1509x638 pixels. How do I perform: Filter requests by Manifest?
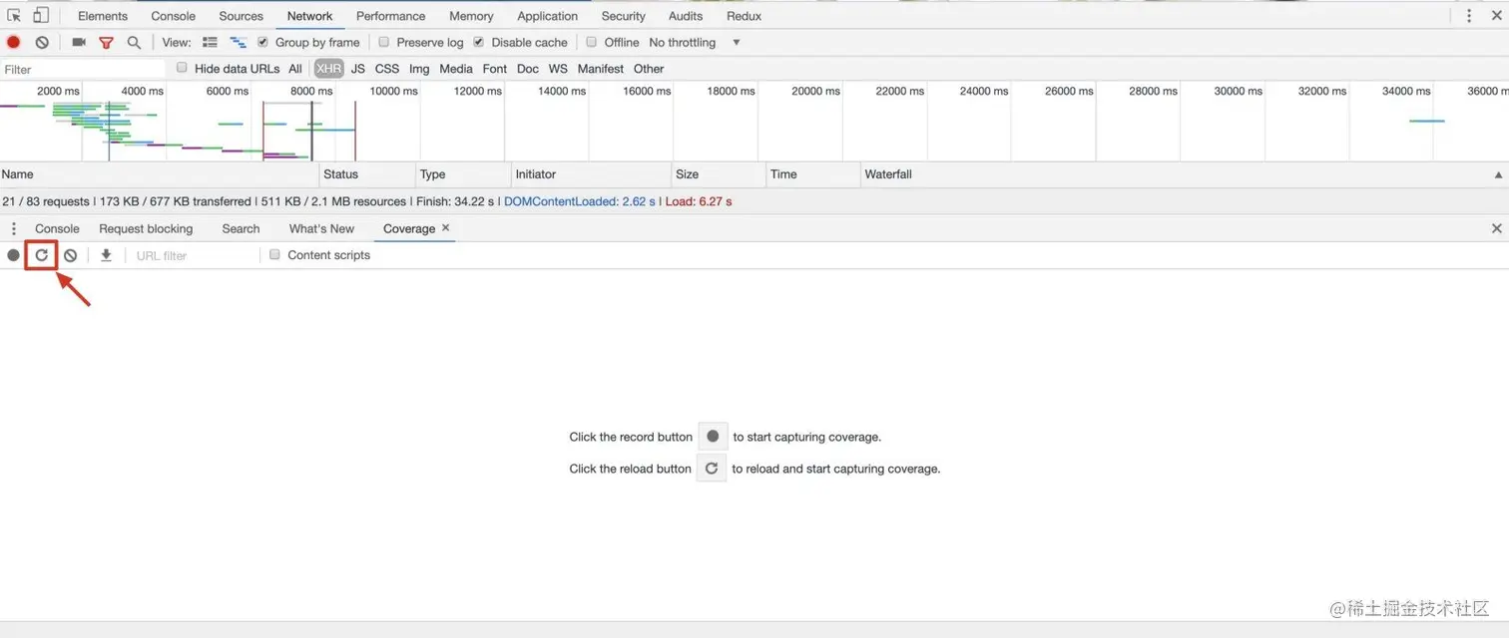pos(601,69)
